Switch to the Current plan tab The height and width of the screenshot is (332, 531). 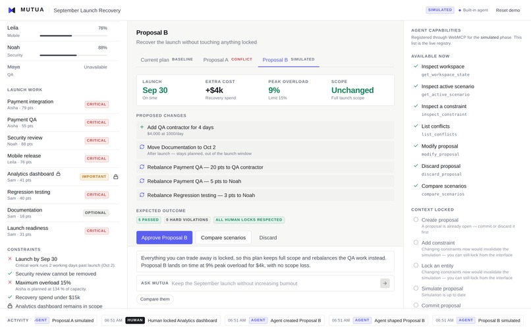pos(167,60)
